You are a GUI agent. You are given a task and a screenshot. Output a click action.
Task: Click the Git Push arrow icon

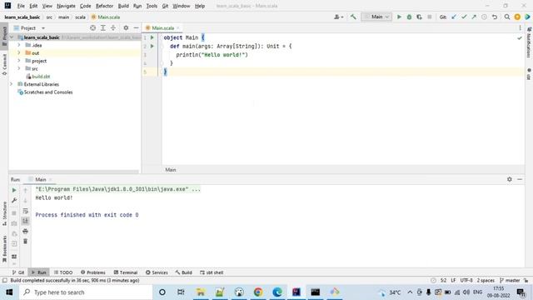[474, 17]
